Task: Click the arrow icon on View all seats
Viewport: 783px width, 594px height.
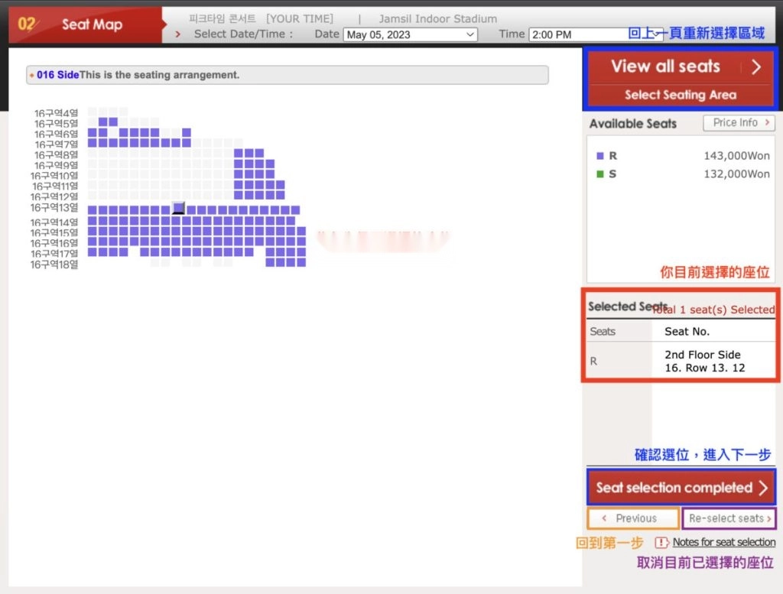Action: (x=756, y=67)
